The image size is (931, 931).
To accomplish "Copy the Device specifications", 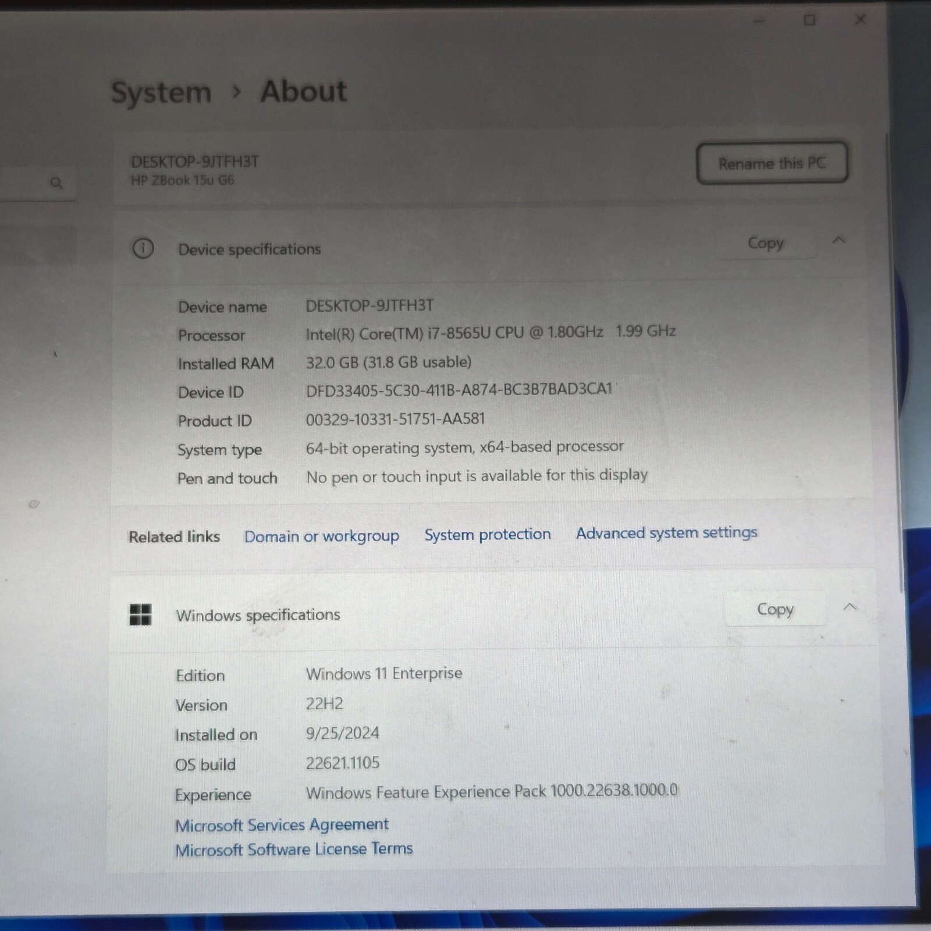I will tap(766, 243).
